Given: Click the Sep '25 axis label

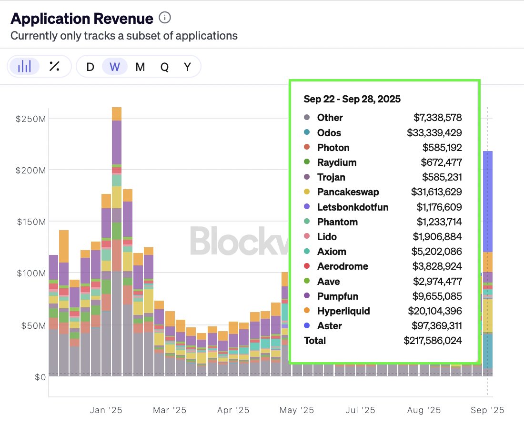Looking at the screenshot, I should click(x=487, y=410).
